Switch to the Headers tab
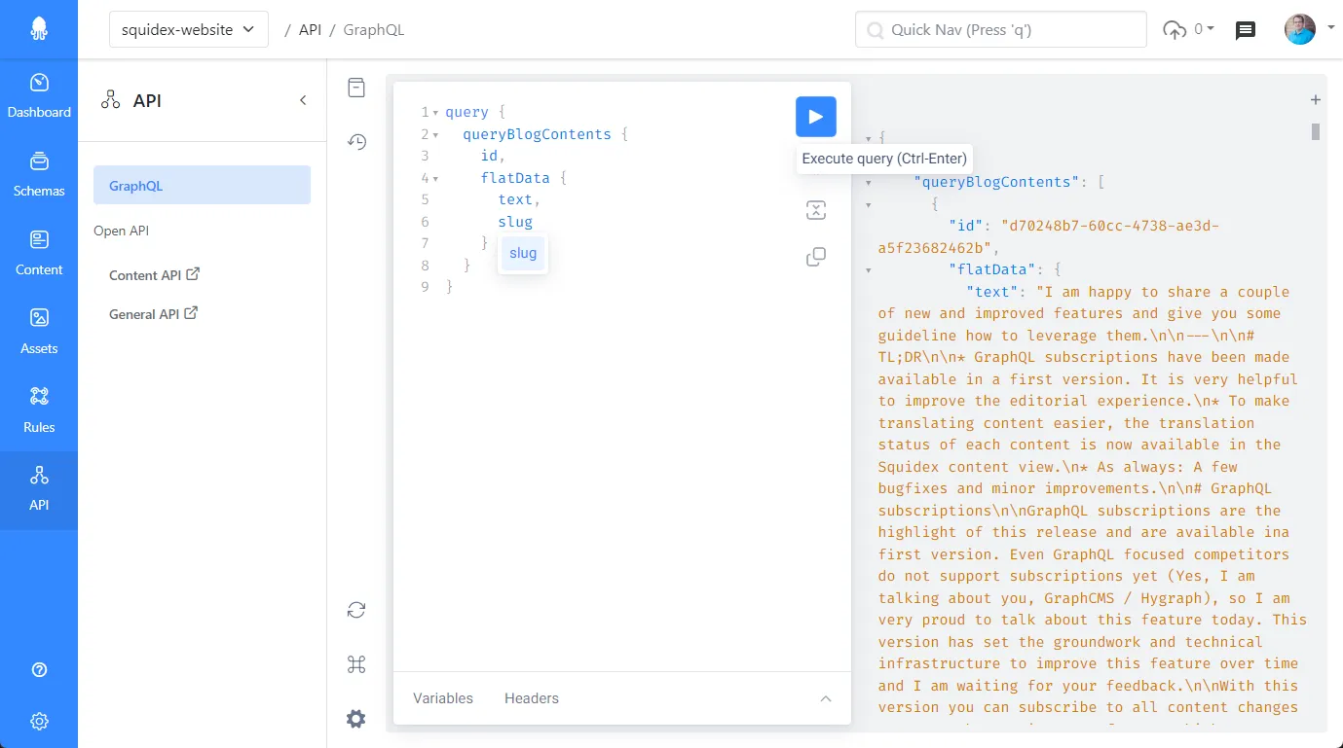The height and width of the screenshot is (748, 1343). [x=531, y=698]
